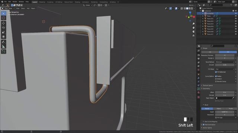
Task: Hide Plane.007 using its eye icon
Action: tap(236, 34)
